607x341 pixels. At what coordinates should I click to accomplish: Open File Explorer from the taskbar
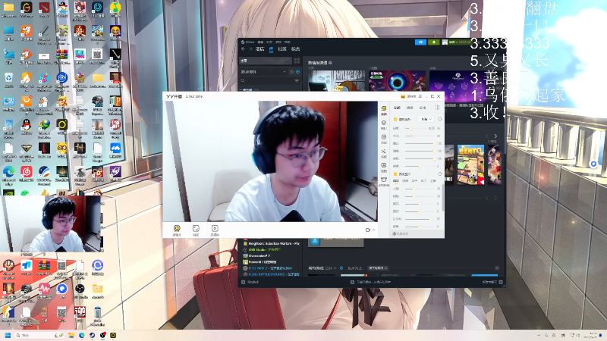pyautogui.click(x=71, y=335)
